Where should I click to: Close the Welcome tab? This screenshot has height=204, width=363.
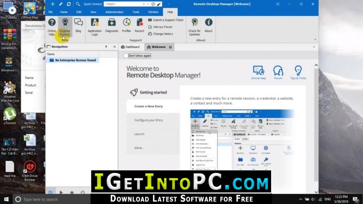tap(170, 47)
